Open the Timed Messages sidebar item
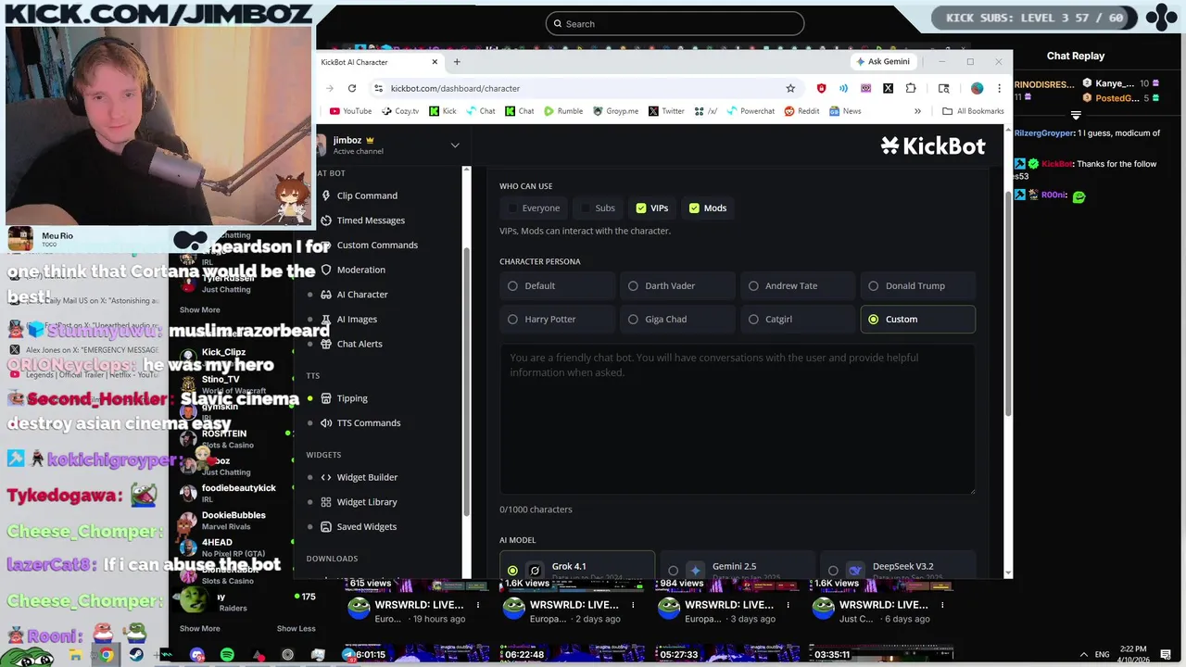Viewport: 1186px width, 667px height. click(x=371, y=220)
